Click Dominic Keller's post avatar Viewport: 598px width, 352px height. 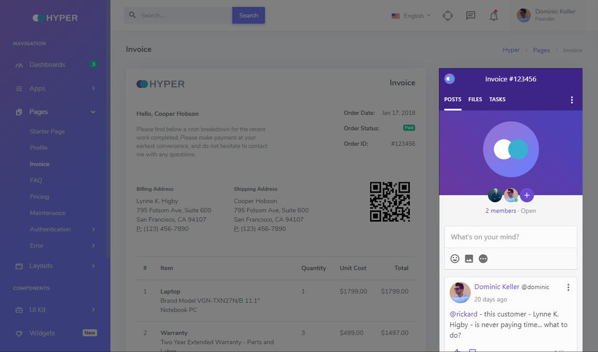460,292
